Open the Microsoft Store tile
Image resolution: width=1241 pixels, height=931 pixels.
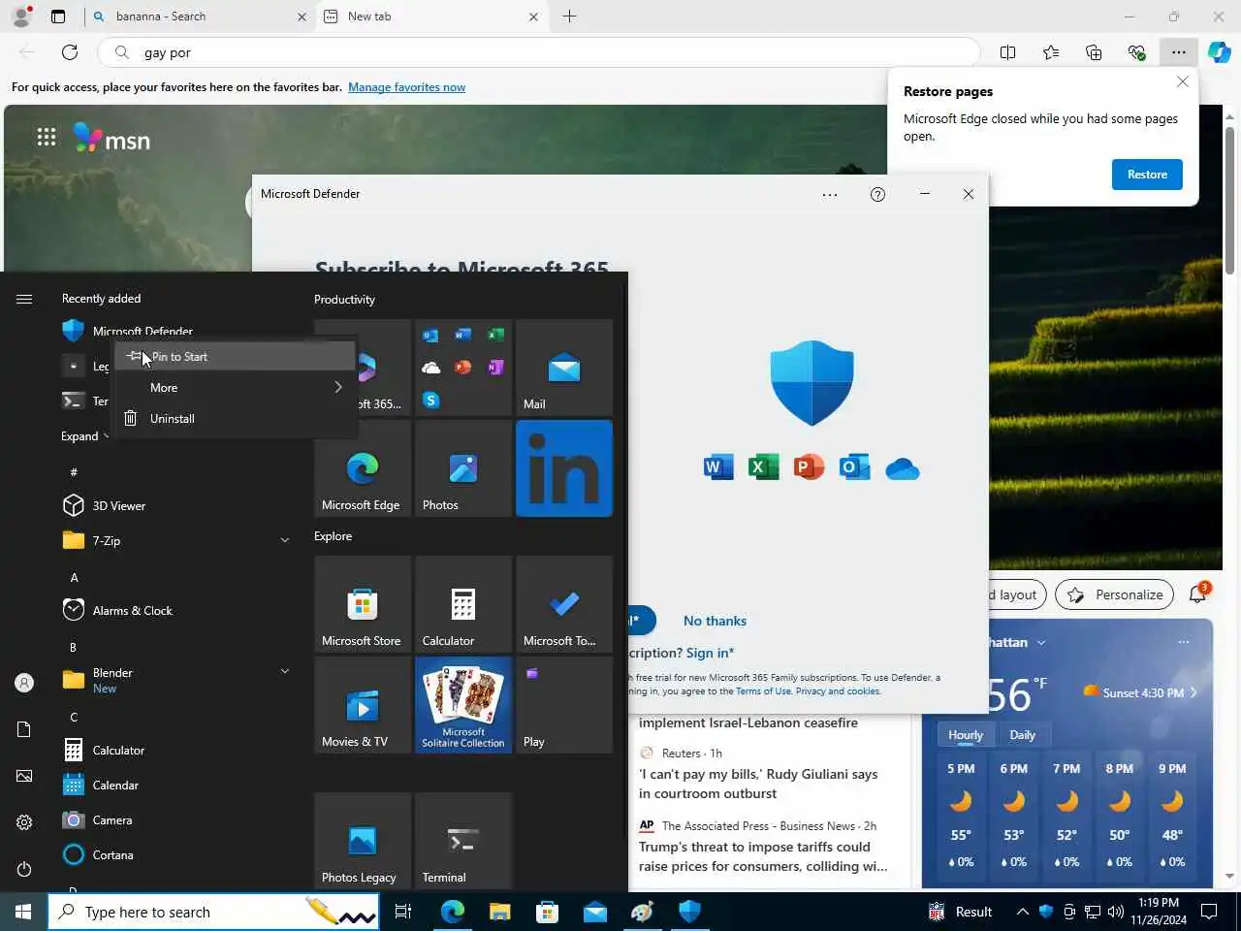(363, 604)
